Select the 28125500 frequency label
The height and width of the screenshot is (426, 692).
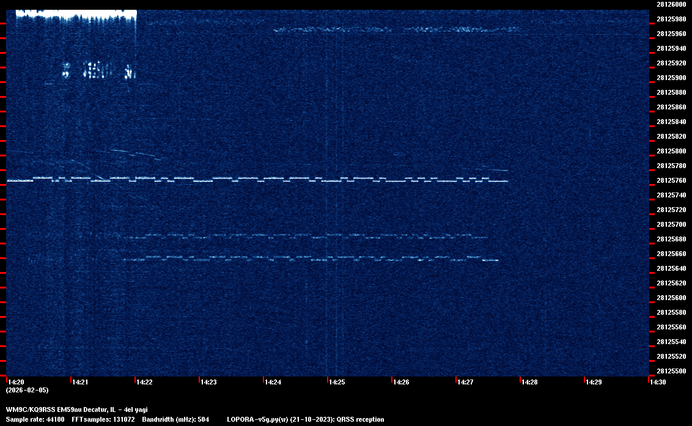[x=671, y=371]
